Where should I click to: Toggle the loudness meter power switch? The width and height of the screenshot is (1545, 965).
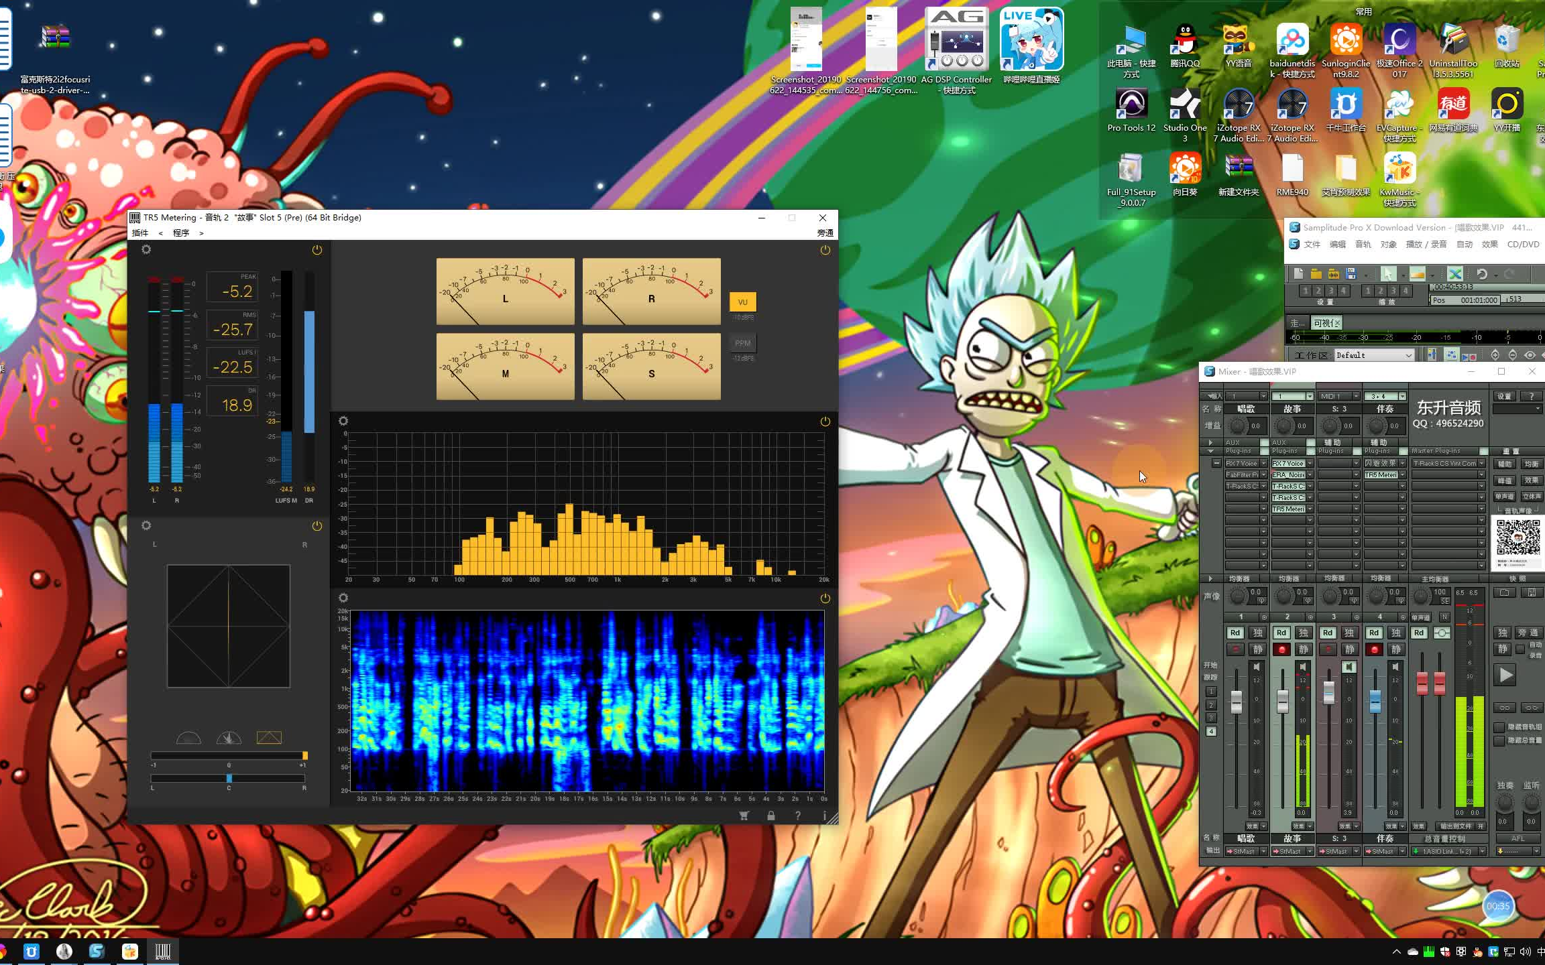[x=317, y=249]
